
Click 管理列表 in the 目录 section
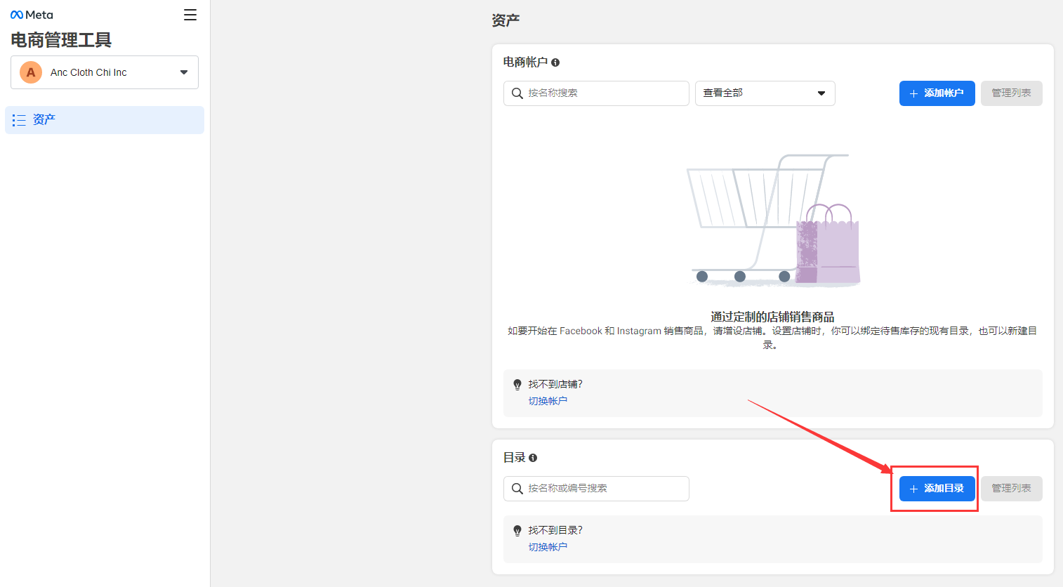(1011, 489)
